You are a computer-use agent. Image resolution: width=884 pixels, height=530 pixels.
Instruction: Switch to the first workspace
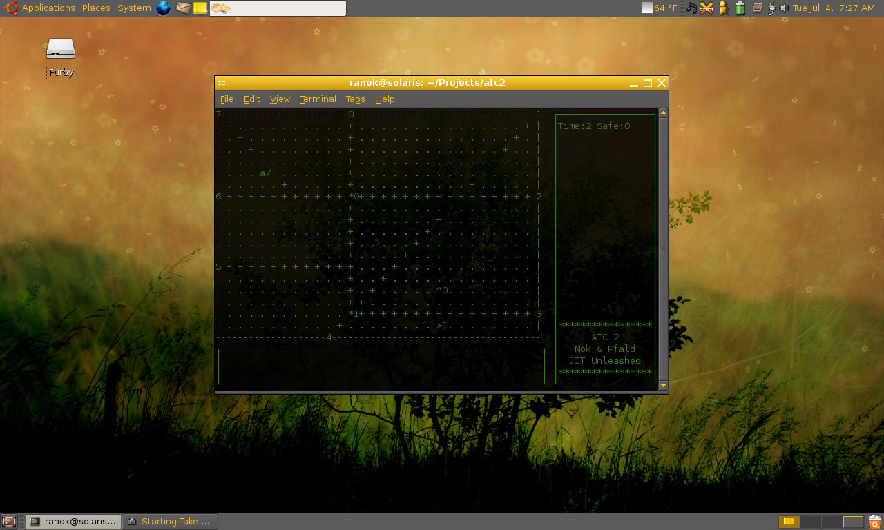coord(789,522)
